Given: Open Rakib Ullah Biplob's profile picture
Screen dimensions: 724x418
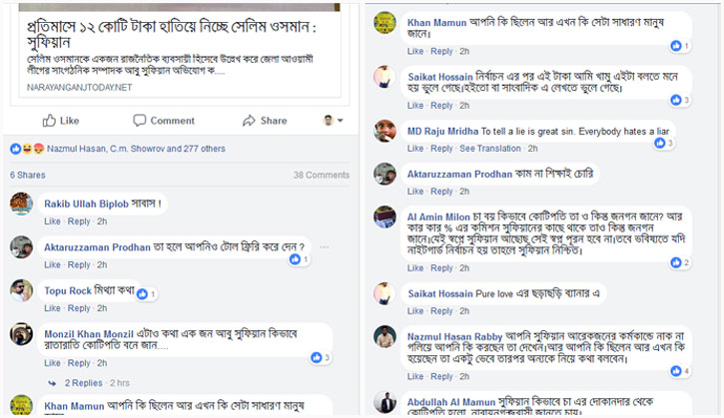Looking at the screenshot, I should [22, 204].
